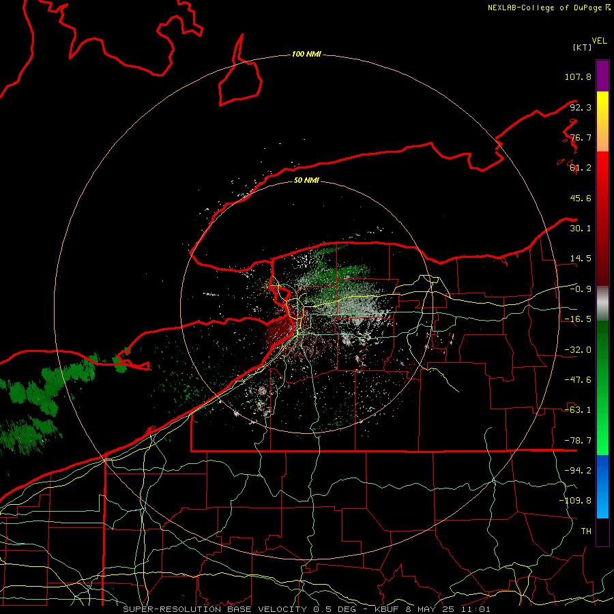Click the bright green segment of the color bar

click(x=602, y=388)
